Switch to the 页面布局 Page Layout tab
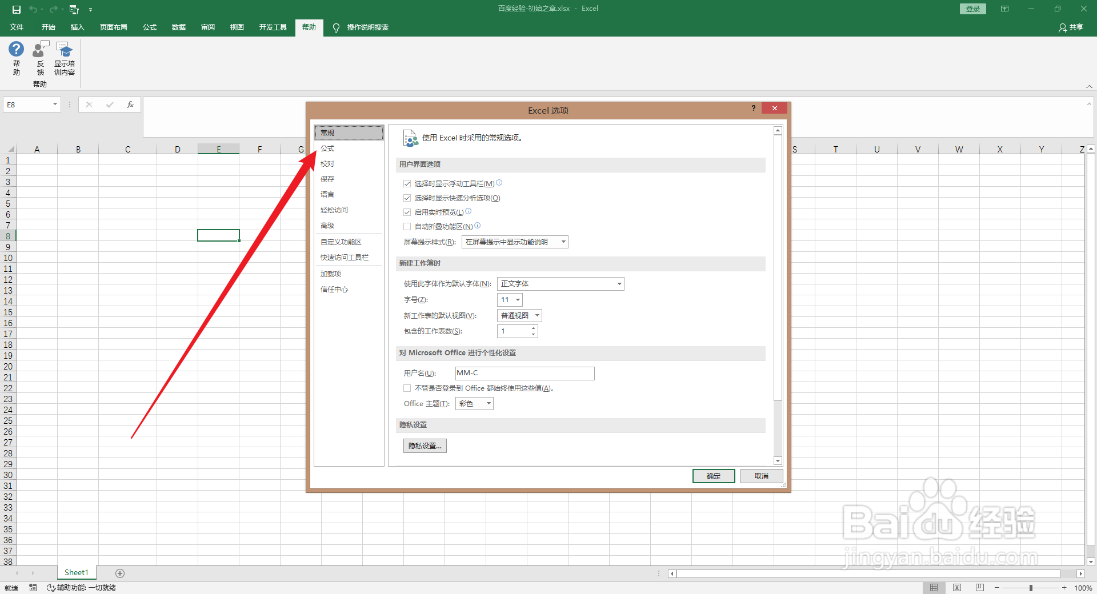Image resolution: width=1097 pixels, height=594 pixels. (113, 27)
